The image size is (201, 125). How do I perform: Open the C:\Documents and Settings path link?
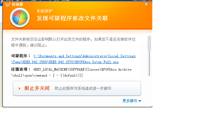coord(84,56)
